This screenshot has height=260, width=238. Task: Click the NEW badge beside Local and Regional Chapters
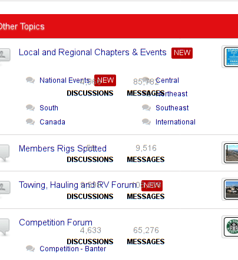(x=182, y=53)
